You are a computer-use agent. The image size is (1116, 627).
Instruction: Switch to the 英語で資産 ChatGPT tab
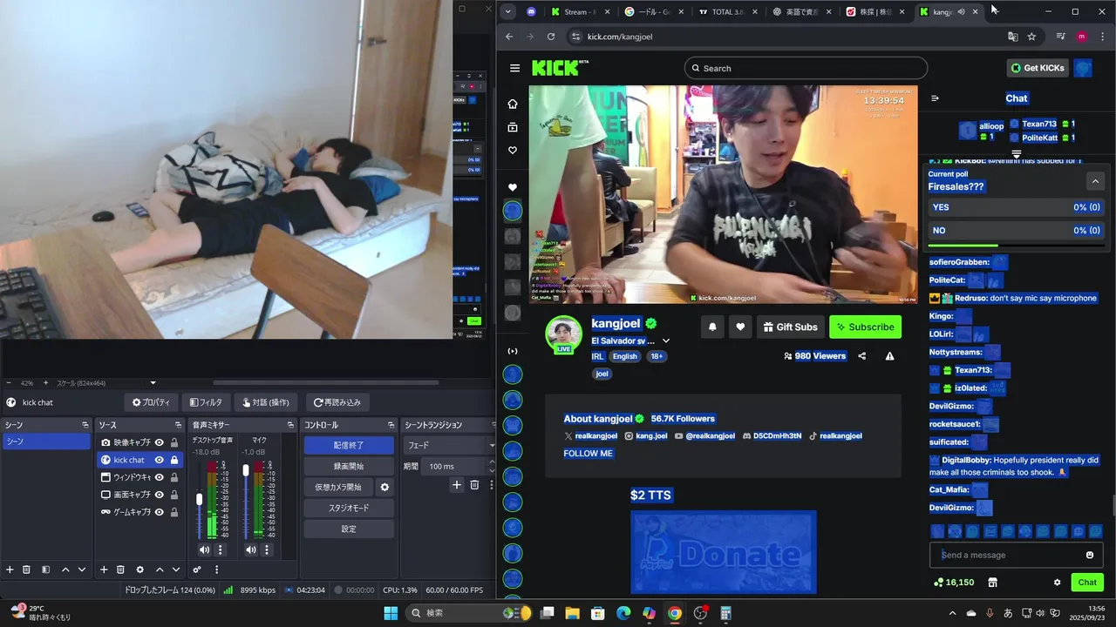(x=800, y=11)
